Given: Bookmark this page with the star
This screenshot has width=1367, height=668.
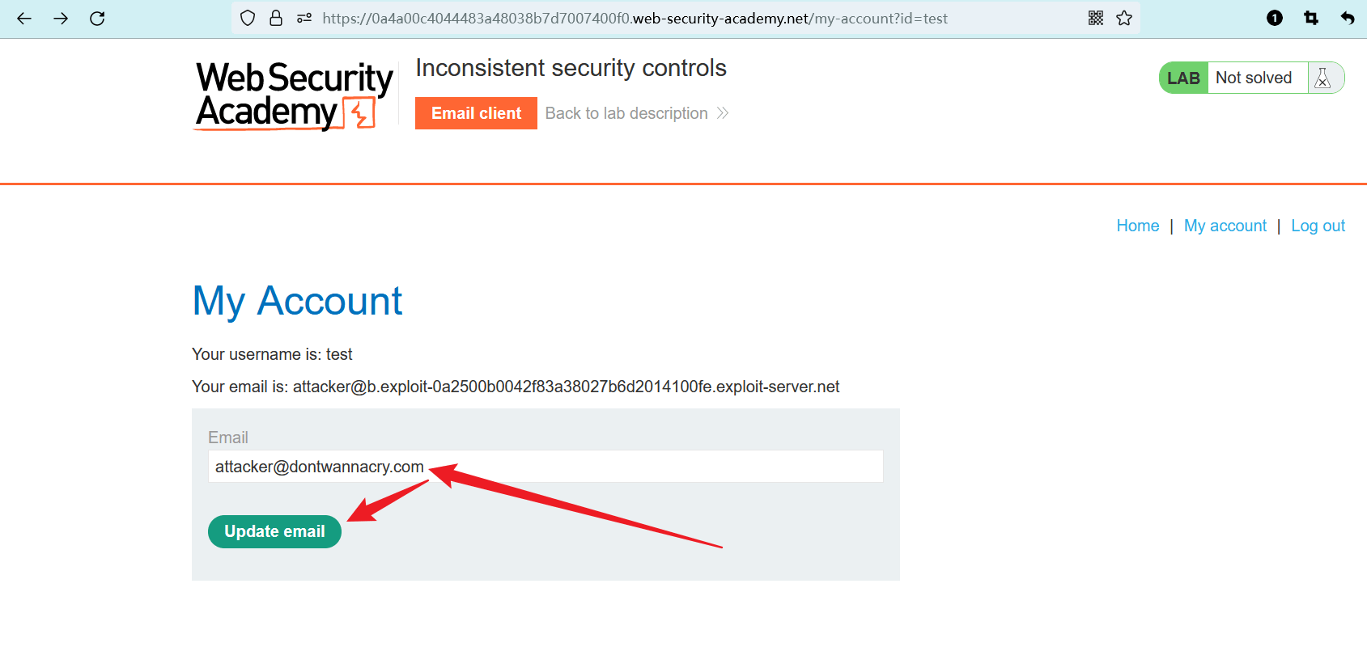Looking at the screenshot, I should 1124,19.
